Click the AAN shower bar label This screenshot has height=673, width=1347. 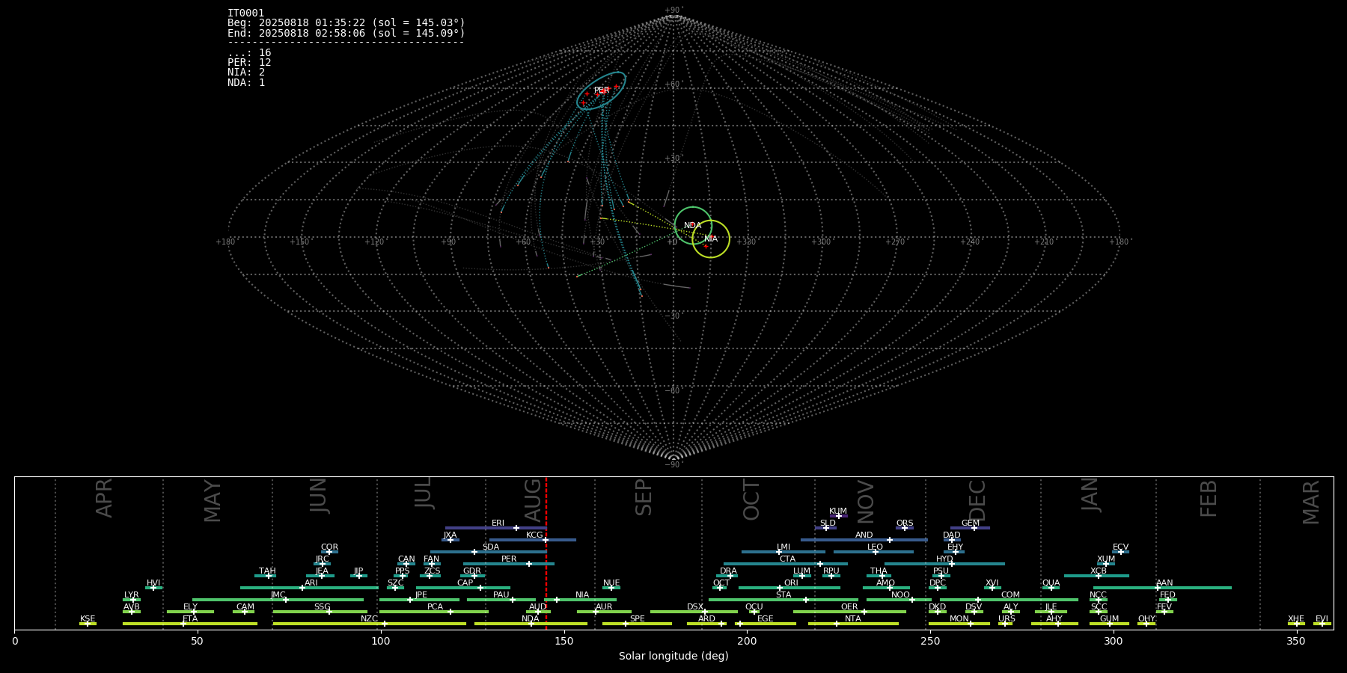[1164, 583]
